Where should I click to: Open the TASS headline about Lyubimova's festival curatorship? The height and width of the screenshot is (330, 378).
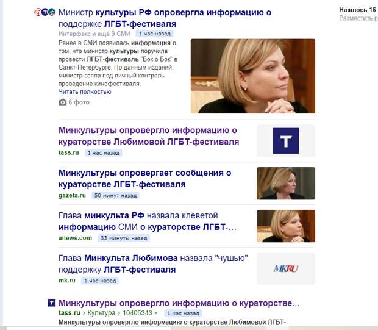point(149,136)
